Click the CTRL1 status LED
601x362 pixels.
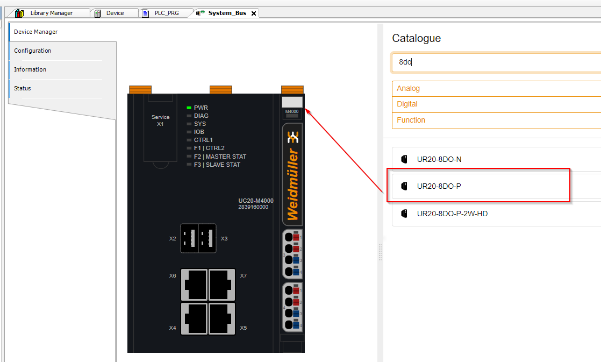189,140
